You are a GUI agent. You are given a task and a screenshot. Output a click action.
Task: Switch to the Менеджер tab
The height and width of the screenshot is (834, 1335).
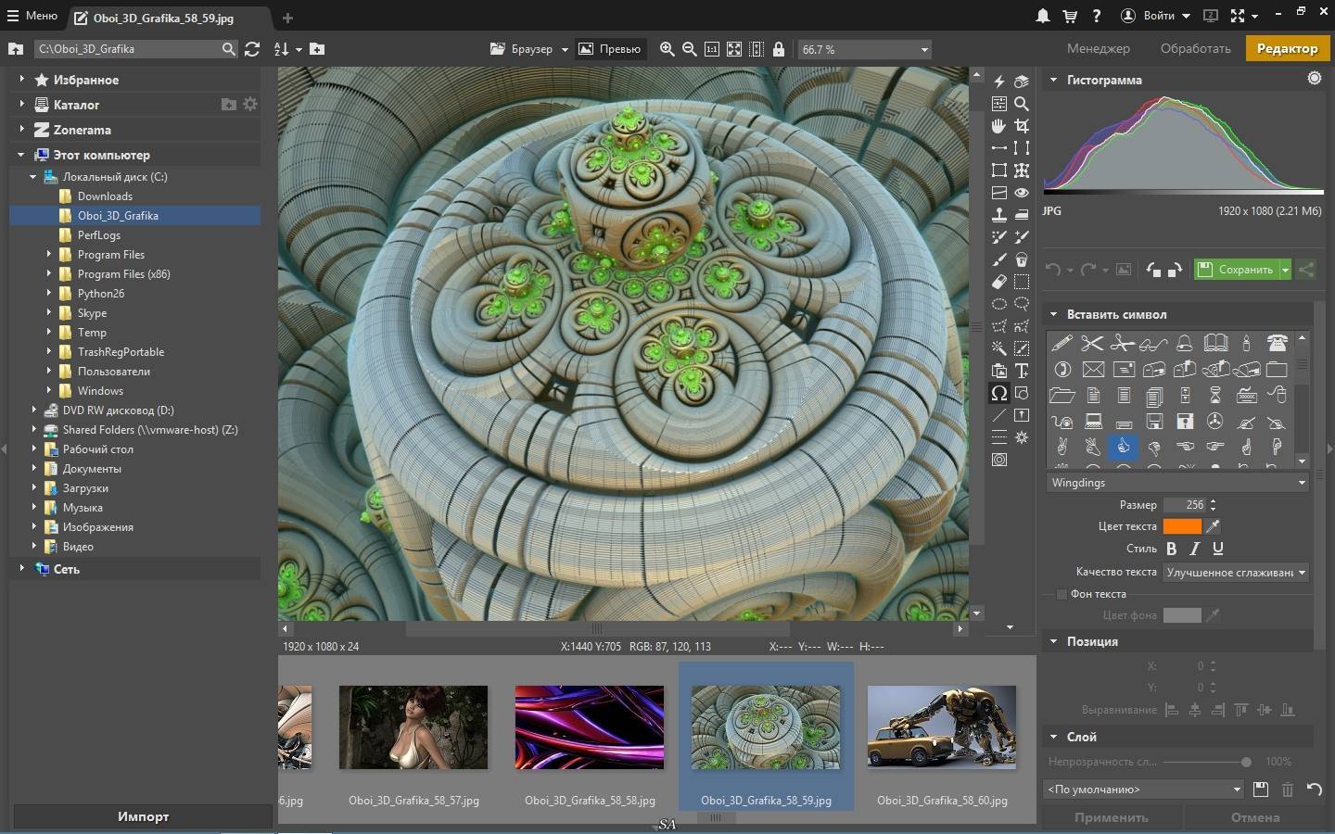tap(1099, 48)
